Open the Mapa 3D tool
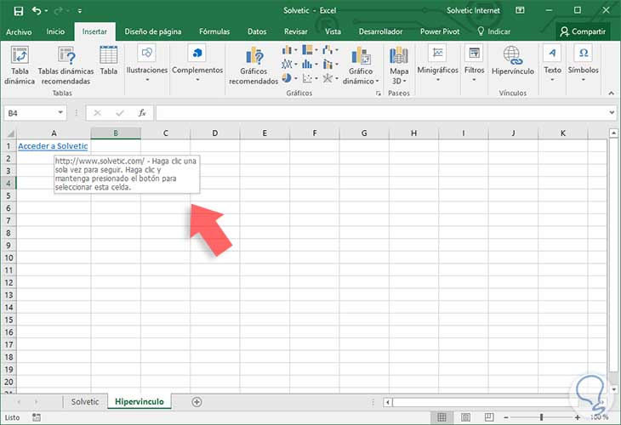Screen dimensions: 621x425 (x=398, y=65)
